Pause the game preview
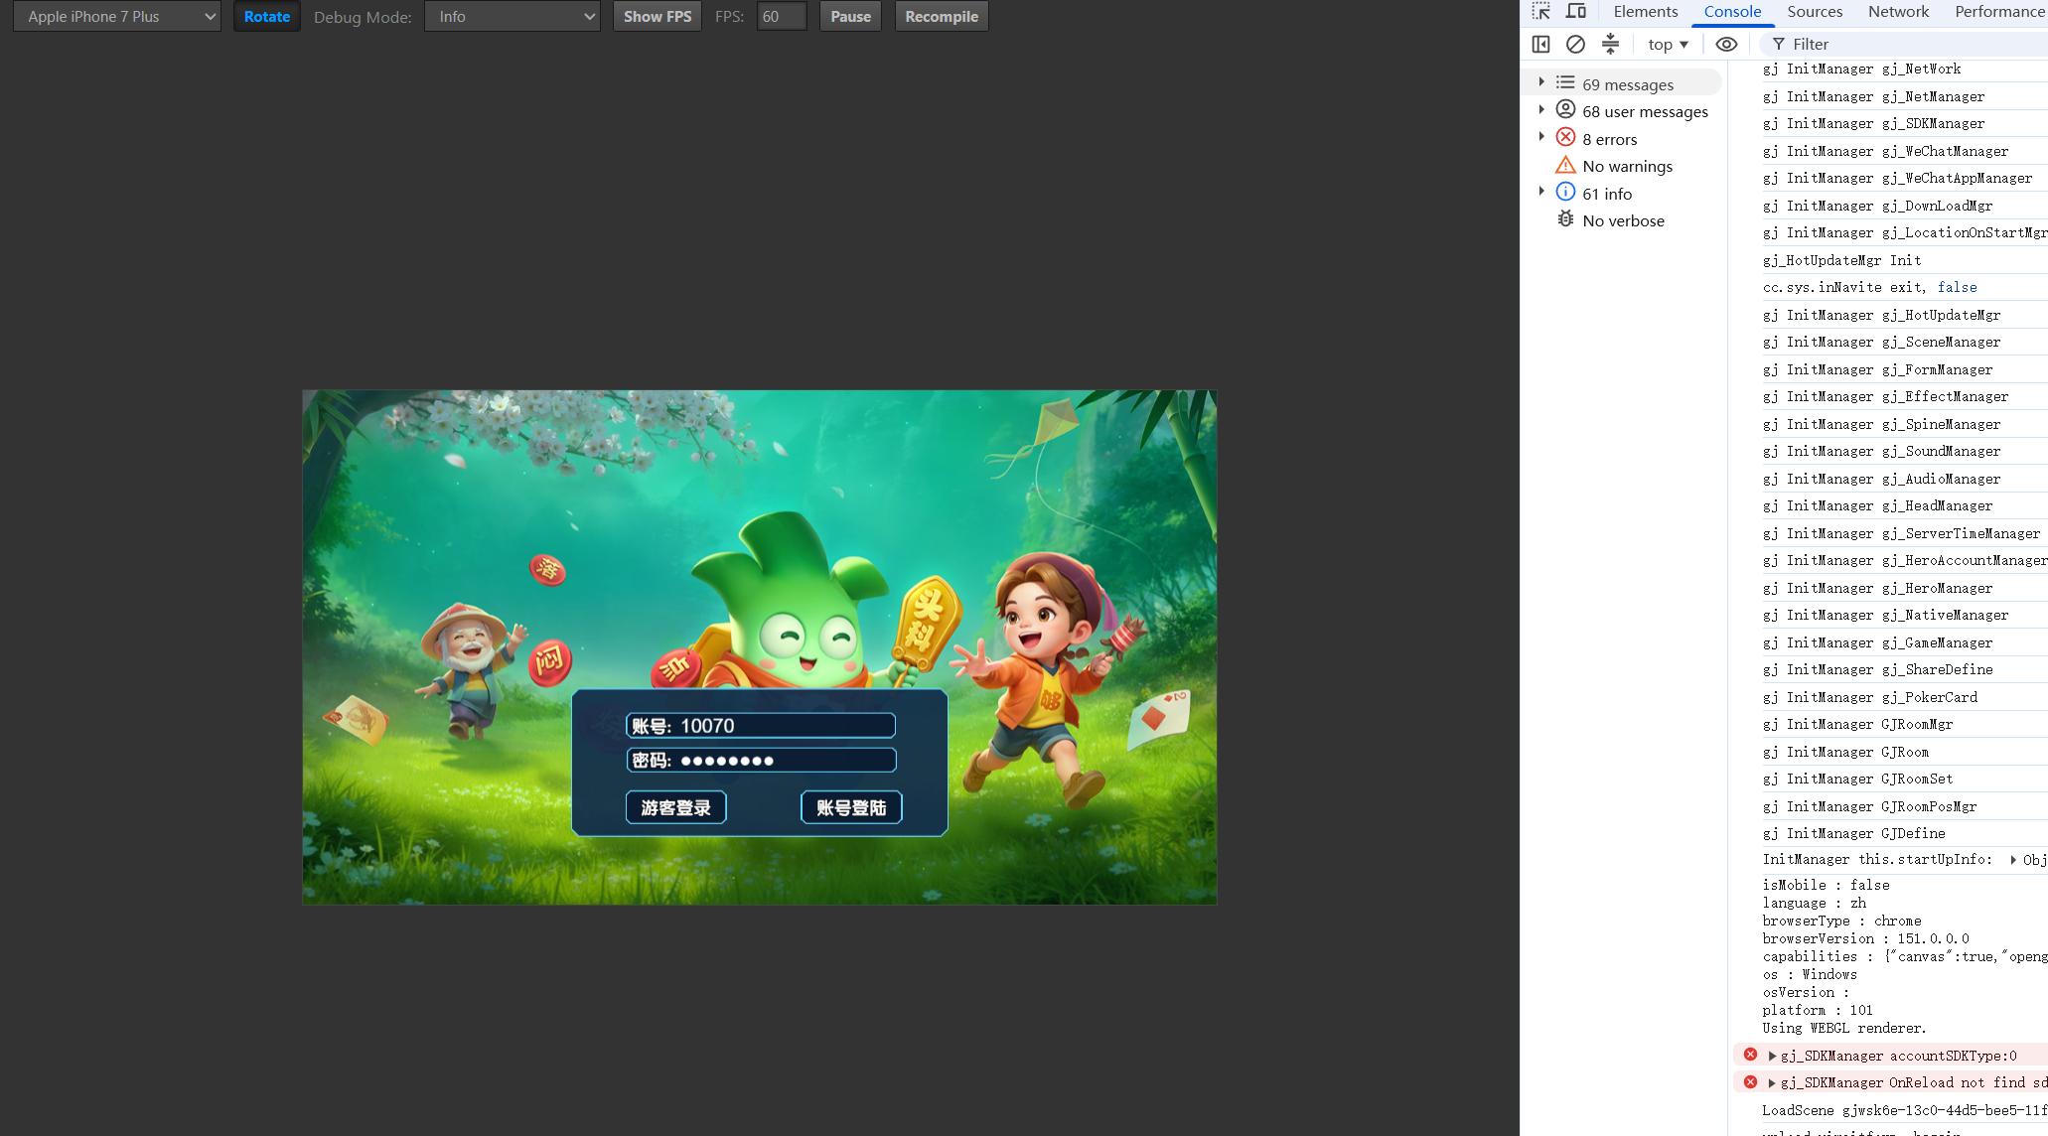This screenshot has height=1136, width=2048. 850,16
